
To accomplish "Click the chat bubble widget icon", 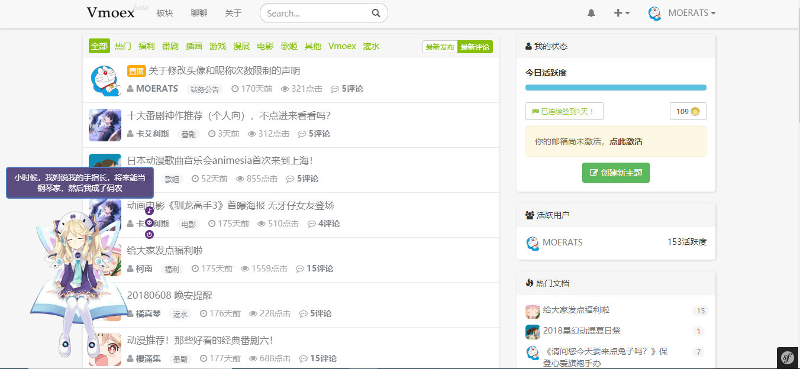I will pyautogui.click(x=149, y=223).
